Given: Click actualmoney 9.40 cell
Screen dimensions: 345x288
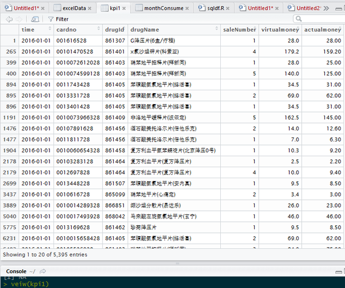Looking at the screenshot, I should tap(323, 172).
